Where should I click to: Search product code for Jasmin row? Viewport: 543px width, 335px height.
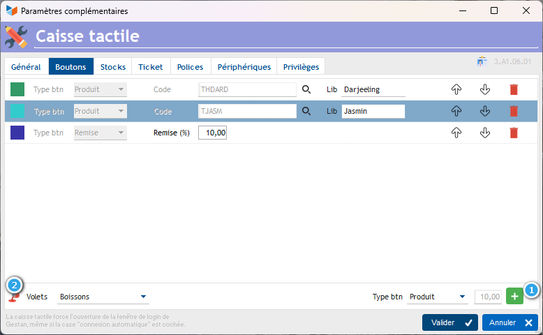(306, 111)
